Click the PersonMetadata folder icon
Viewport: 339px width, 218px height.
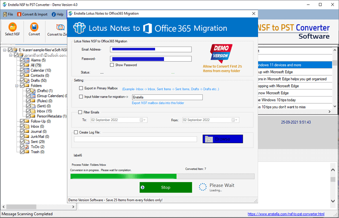33,116
